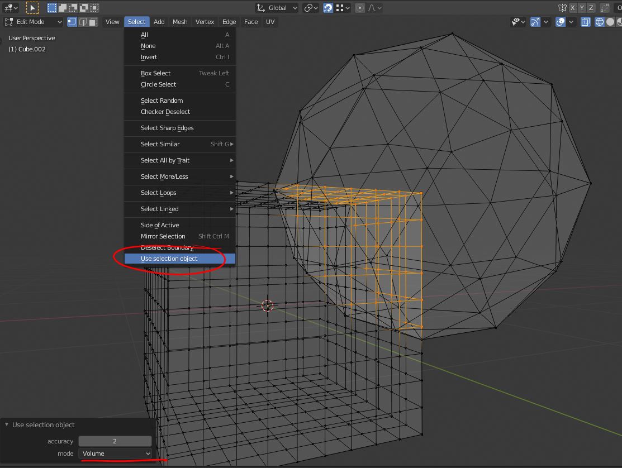Choose None from the Select menu

click(180, 46)
